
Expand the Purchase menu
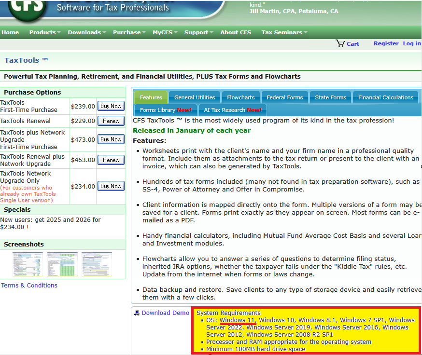point(129,32)
